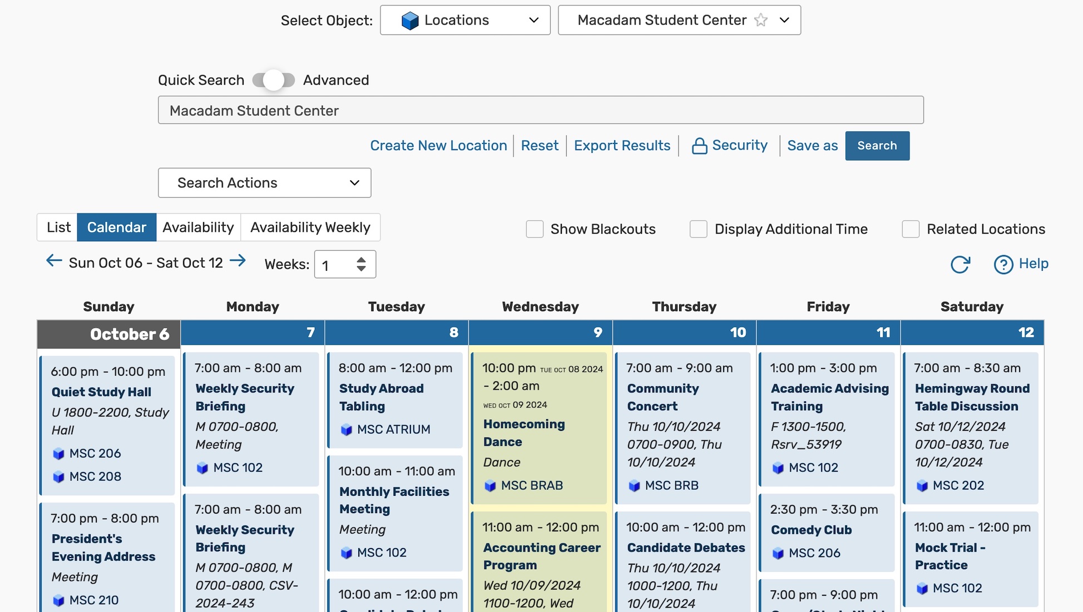
Task: Click the Create New Location link
Action: (439, 145)
